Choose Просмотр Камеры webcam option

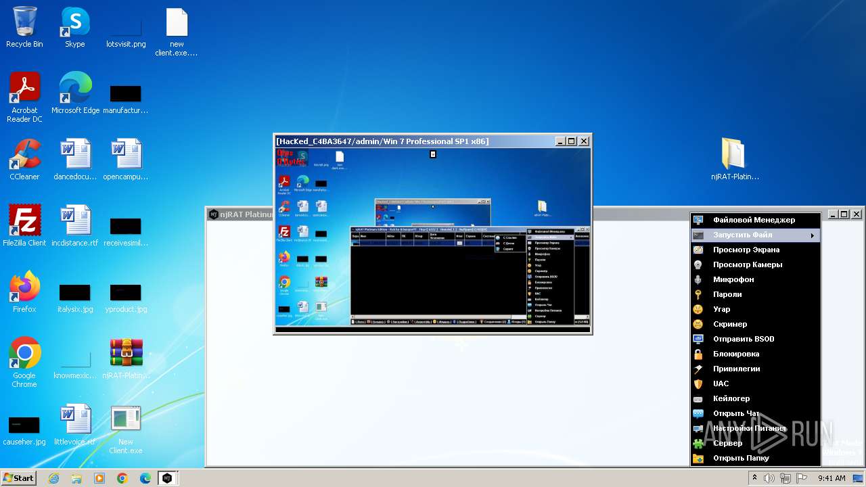756,264
